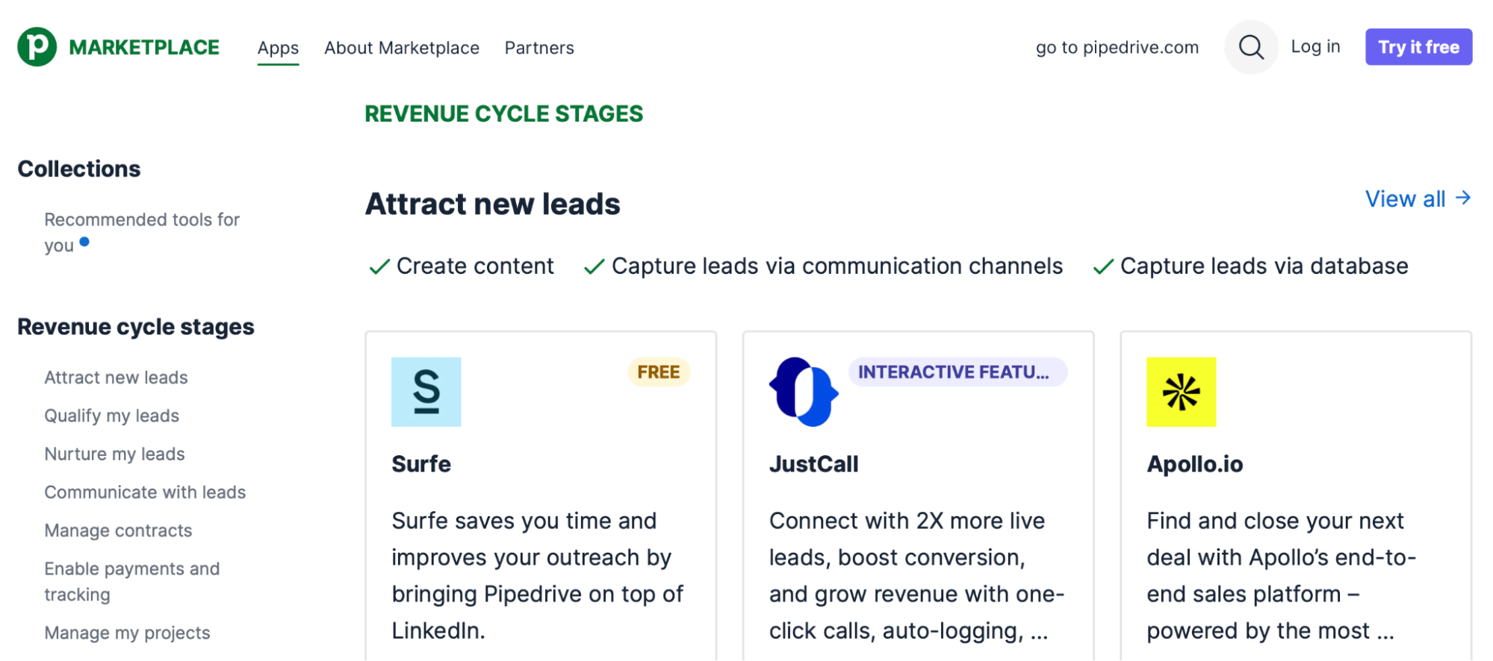Select the JustCall app icon
Screen dimensions: 1493x661
[x=804, y=392]
